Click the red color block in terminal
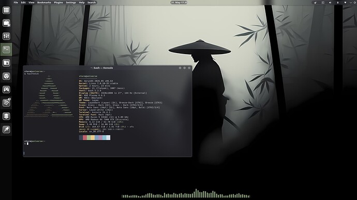 click(x=85, y=138)
